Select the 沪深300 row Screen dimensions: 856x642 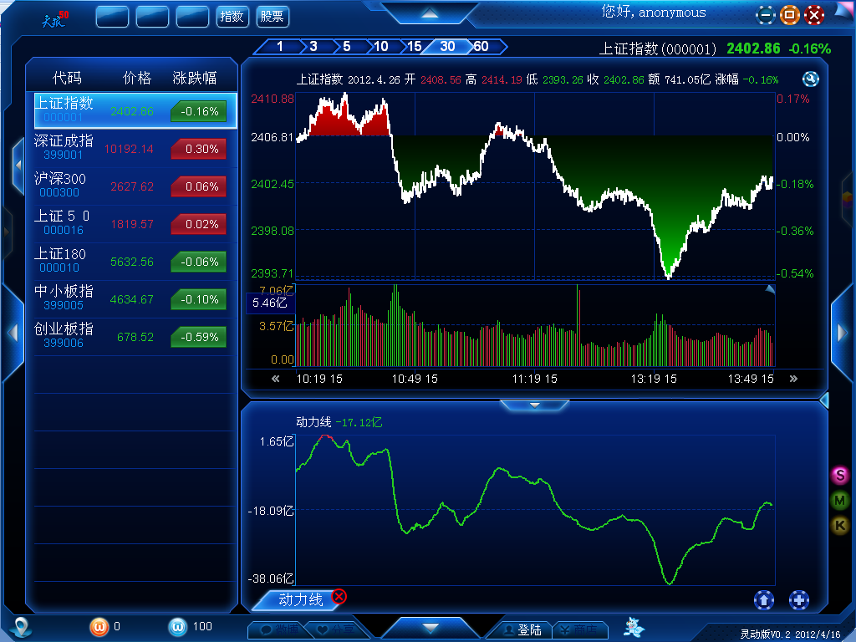[135, 186]
